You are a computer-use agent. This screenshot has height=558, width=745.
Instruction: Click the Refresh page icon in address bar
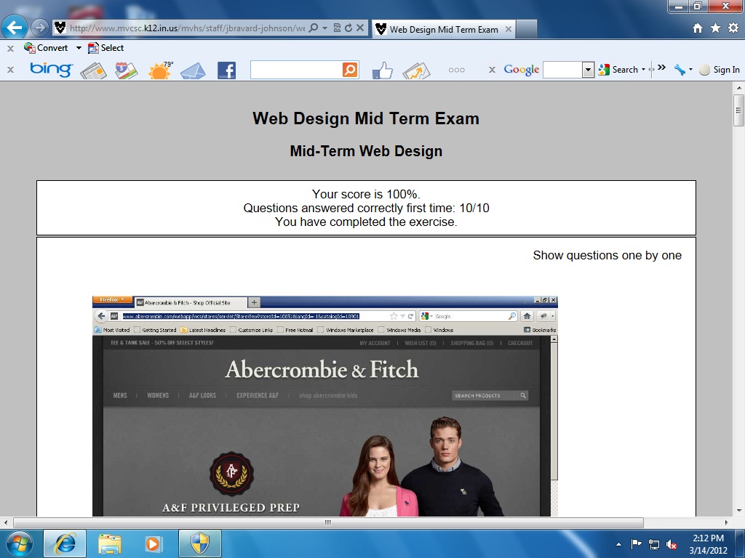pos(348,28)
